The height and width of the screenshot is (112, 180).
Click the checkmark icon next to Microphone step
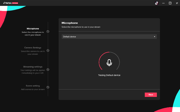coord(48,32)
